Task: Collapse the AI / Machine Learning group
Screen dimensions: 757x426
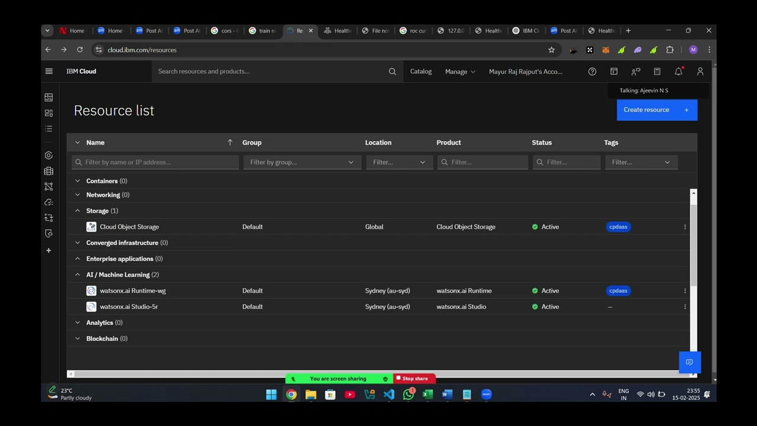Action: click(77, 275)
